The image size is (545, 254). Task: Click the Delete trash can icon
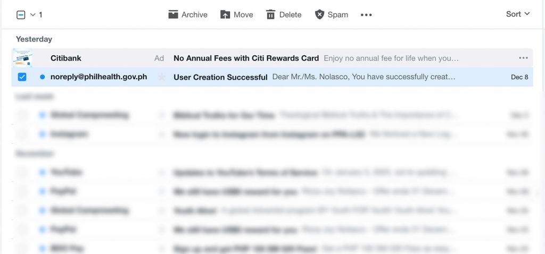[270, 14]
